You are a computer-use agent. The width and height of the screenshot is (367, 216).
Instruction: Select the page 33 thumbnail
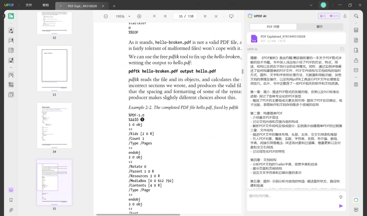click(54, 68)
